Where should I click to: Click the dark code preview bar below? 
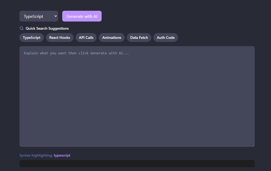(137, 164)
